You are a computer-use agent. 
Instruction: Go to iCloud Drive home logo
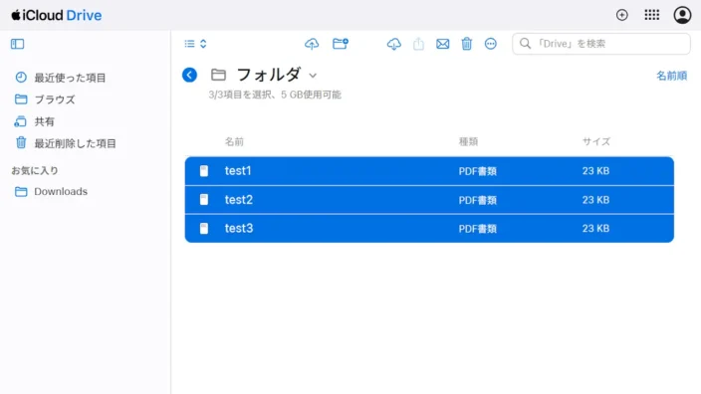pos(57,15)
